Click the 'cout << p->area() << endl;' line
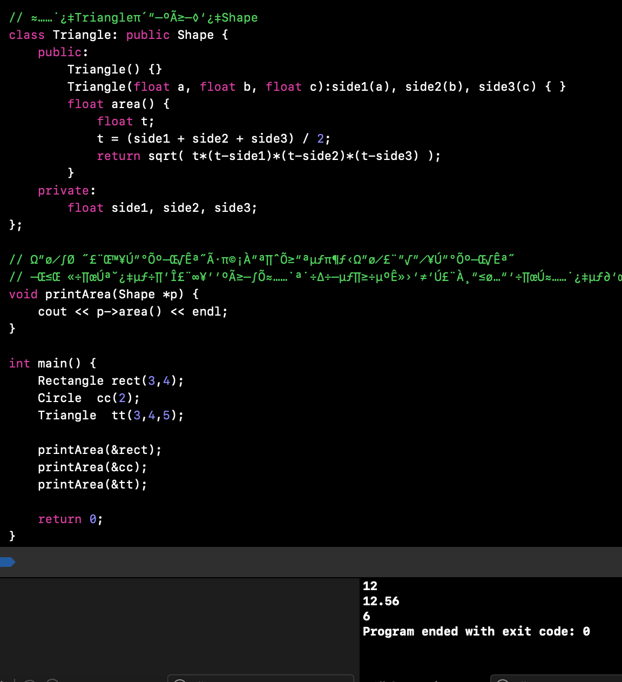This screenshot has width=622, height=682. (133, 312)
